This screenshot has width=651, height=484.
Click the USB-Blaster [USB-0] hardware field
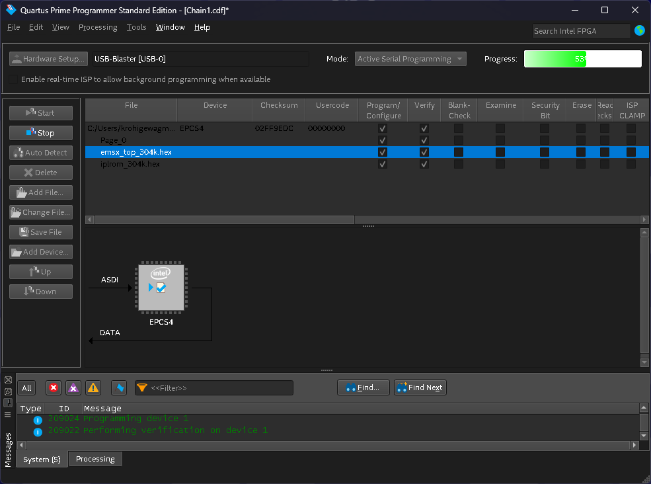click(200, 59)
